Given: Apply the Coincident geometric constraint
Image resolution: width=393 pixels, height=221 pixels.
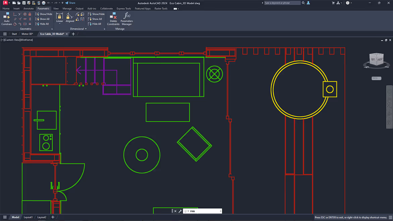Looking at the screenshot, I should (x=15, y=14).
